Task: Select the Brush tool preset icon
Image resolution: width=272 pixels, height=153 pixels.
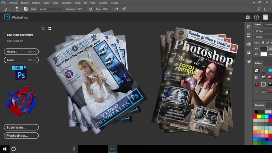Action: (x=6, y=9)
